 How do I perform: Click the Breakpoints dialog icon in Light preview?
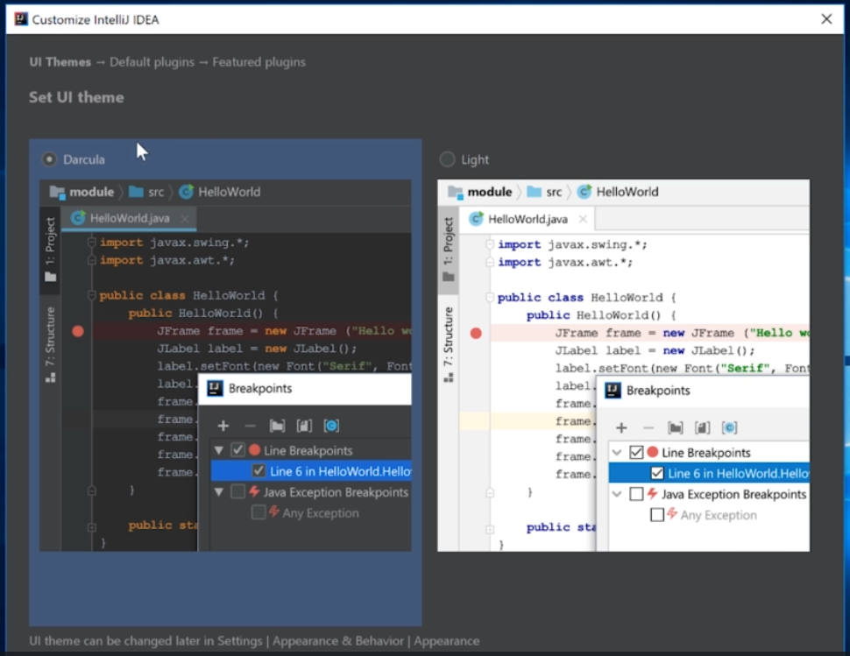coord(613,390)
